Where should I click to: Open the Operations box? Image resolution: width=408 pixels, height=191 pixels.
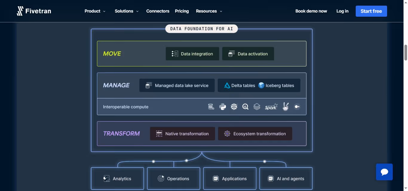174,178
